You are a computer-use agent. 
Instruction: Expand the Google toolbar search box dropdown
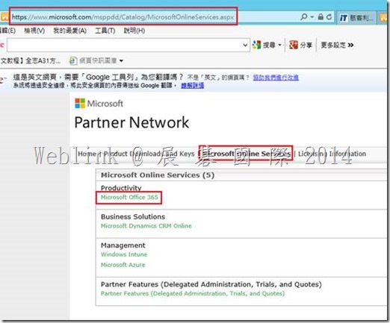click(x=245, y=46)
